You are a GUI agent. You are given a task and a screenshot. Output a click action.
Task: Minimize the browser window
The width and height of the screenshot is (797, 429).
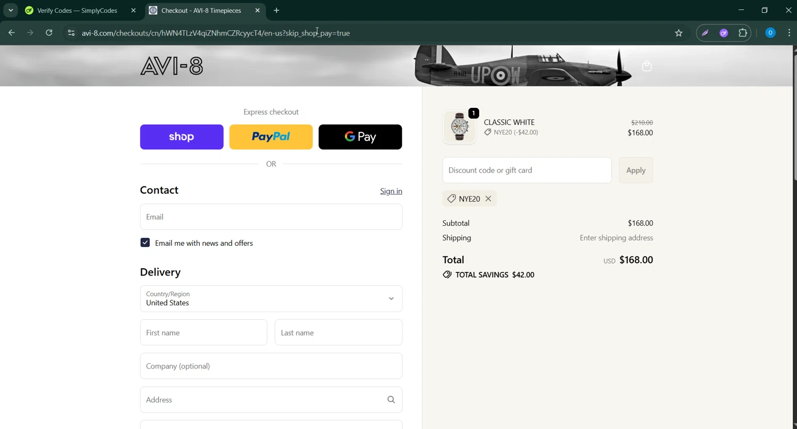click(x=742, y=10)
